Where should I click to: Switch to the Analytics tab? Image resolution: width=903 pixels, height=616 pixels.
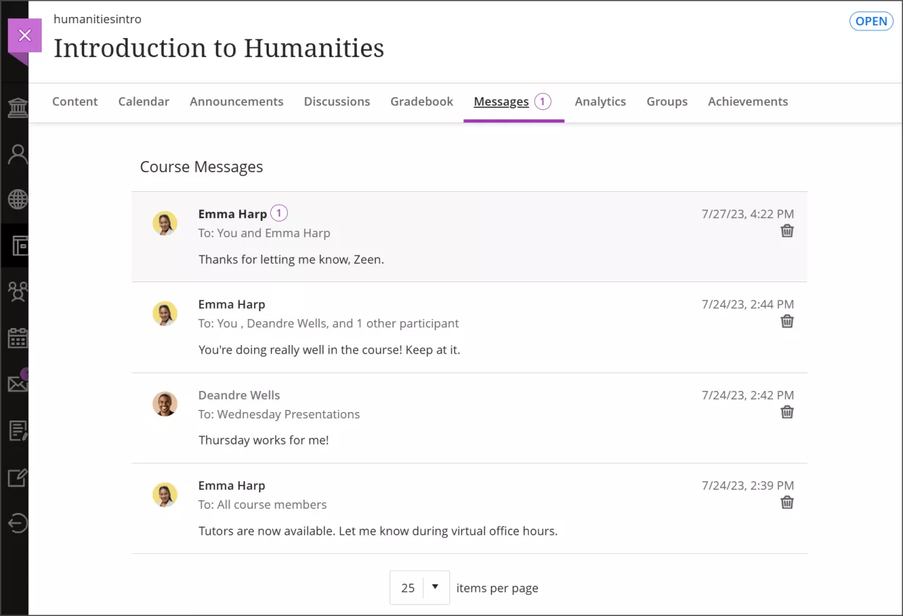(600, 102)
